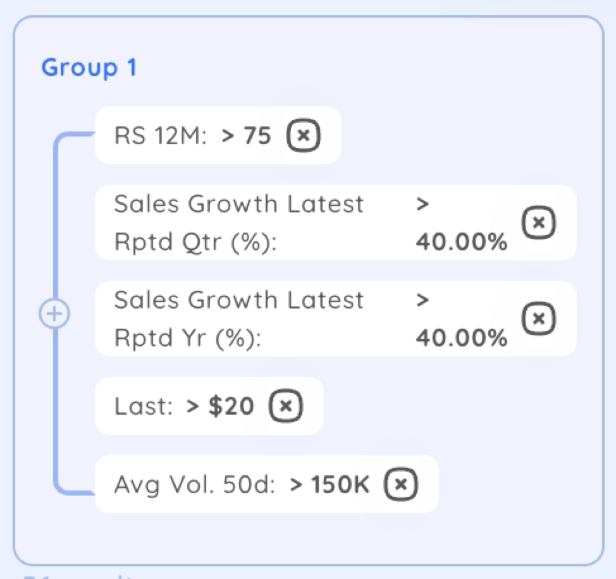Viewport: 616px width, 579px height.
Task: Remove the Last price filter
Action: point(286,406)
